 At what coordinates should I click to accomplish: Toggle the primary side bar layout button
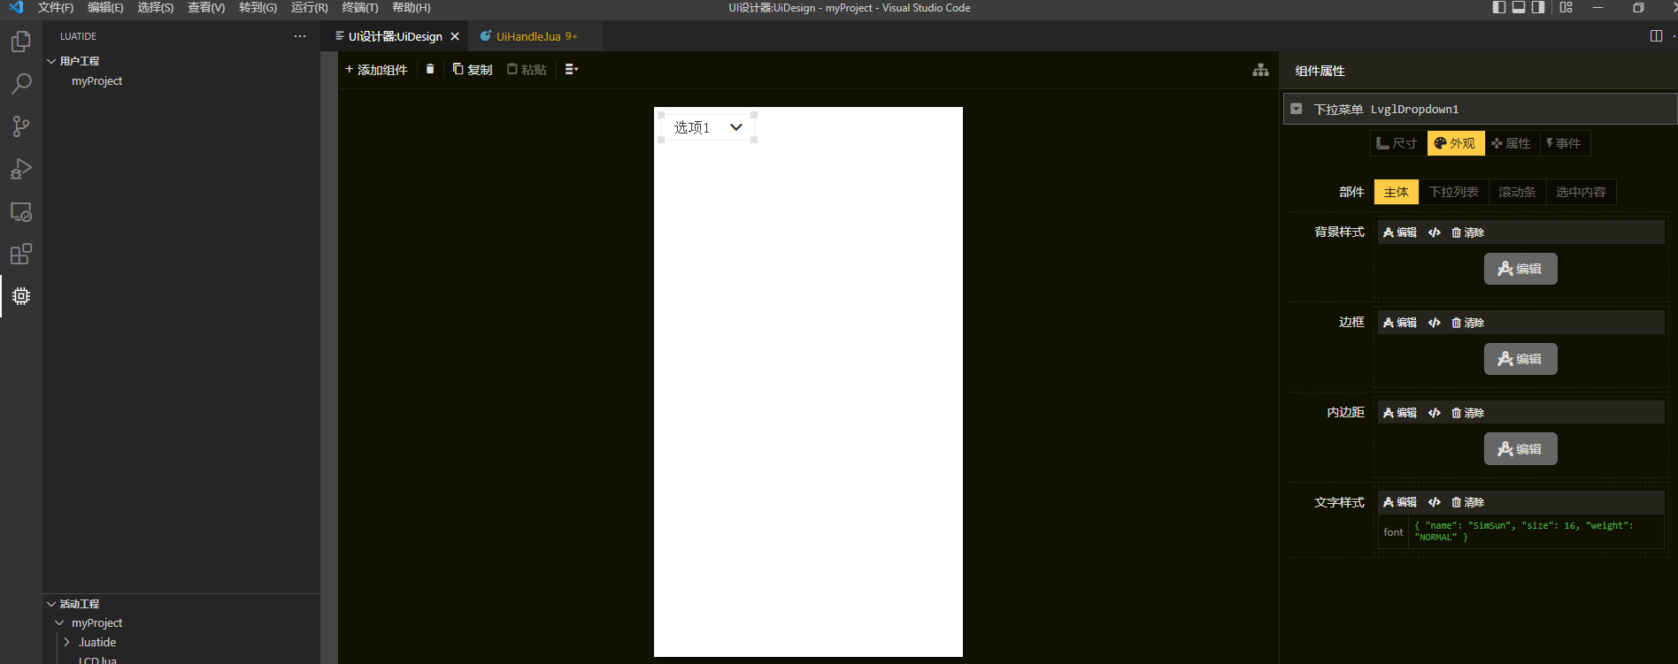click(x=1498, y=8)
